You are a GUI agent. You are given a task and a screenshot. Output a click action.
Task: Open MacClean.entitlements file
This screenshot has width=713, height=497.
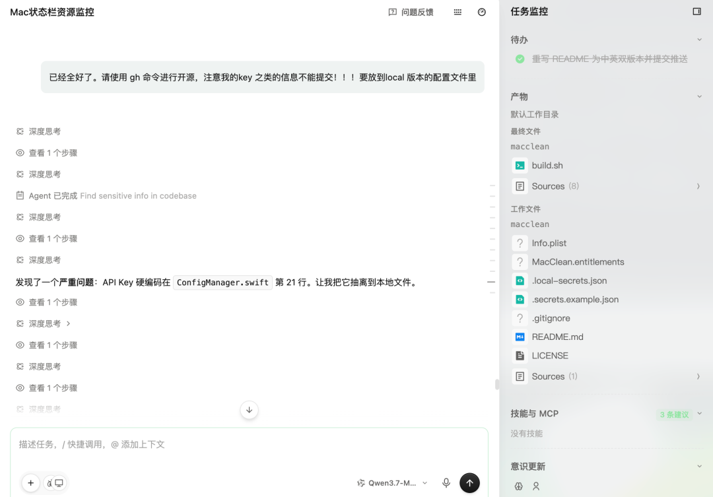pyautogui.click(x=578, y=262)
